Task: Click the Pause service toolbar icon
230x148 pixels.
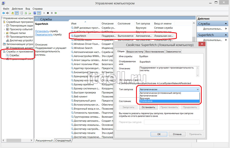Action: (x=52, y=13)
